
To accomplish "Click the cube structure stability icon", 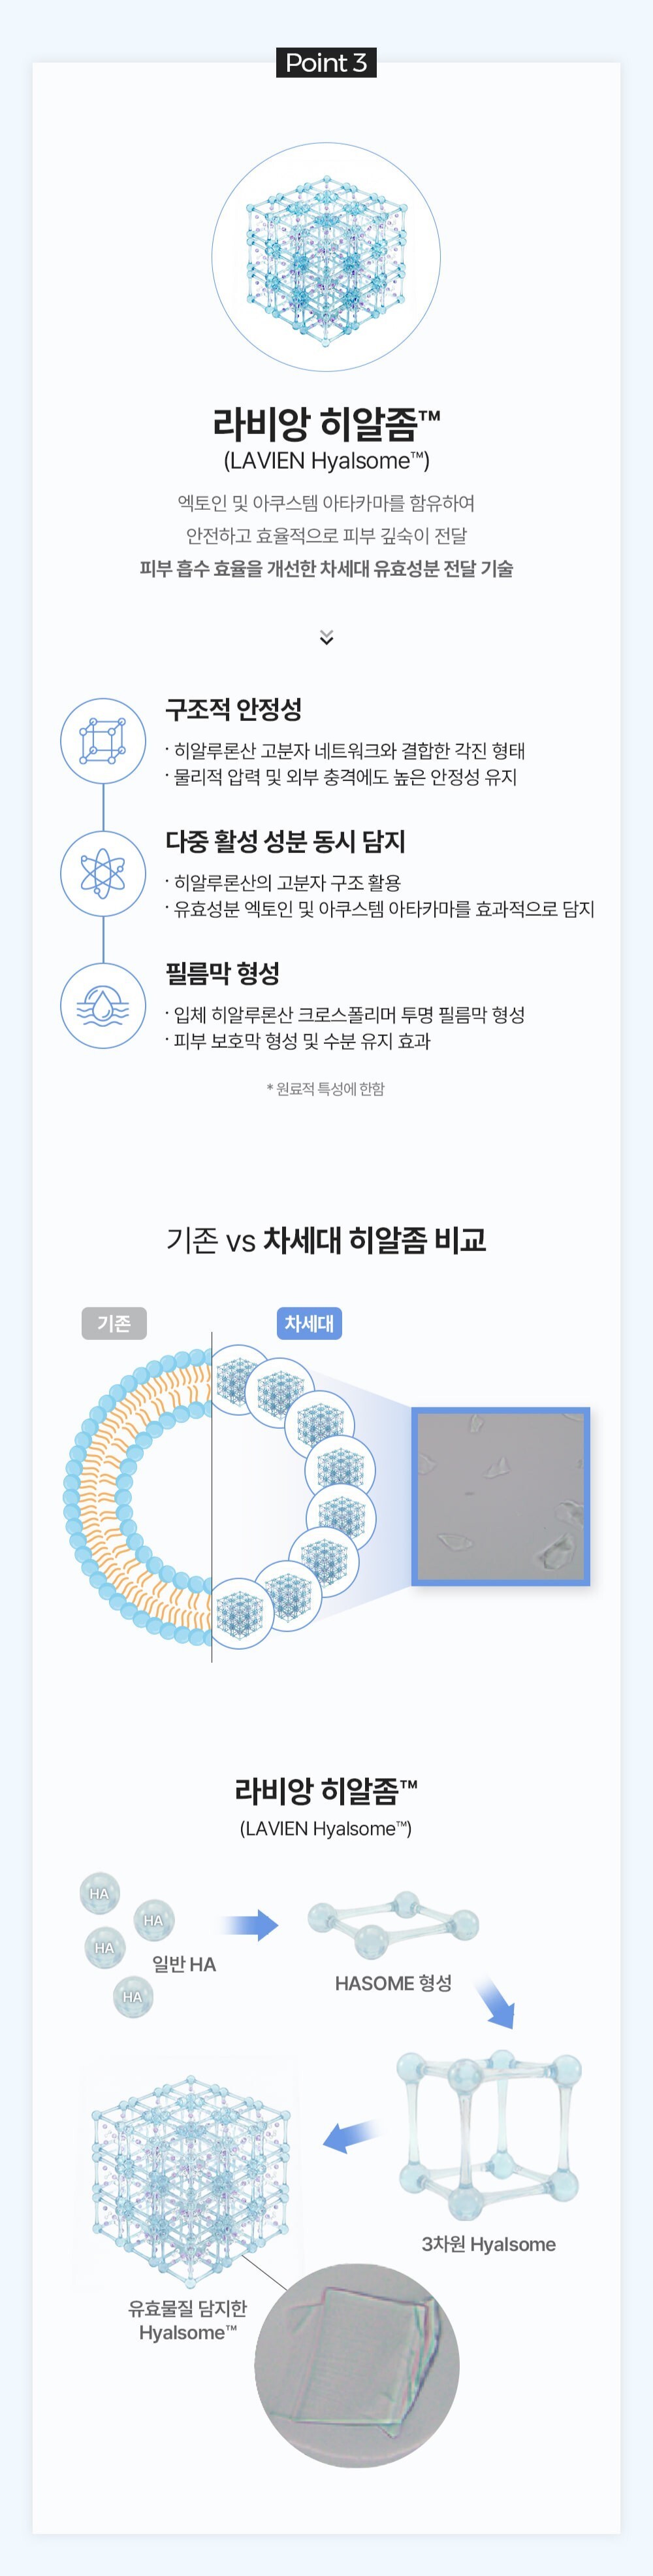I will click(103, 741).
